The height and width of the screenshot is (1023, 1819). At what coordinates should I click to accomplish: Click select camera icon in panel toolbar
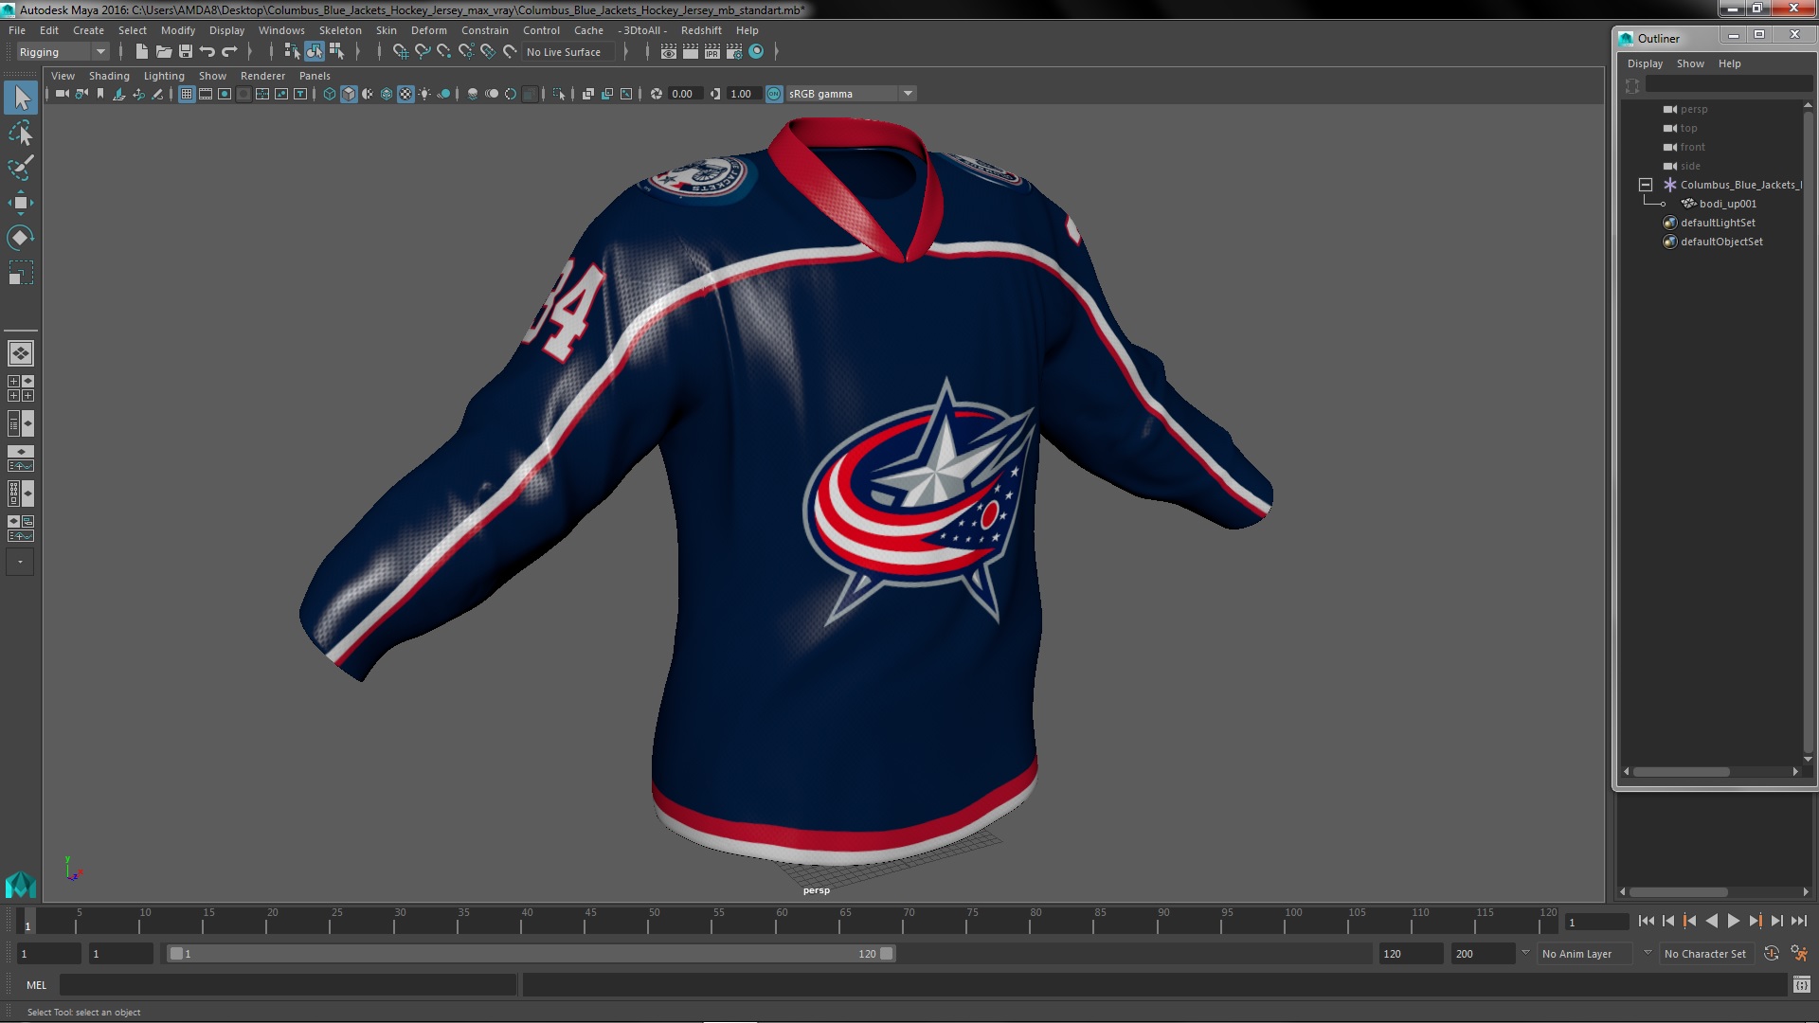pyautogui.click(x=63, y=94)
